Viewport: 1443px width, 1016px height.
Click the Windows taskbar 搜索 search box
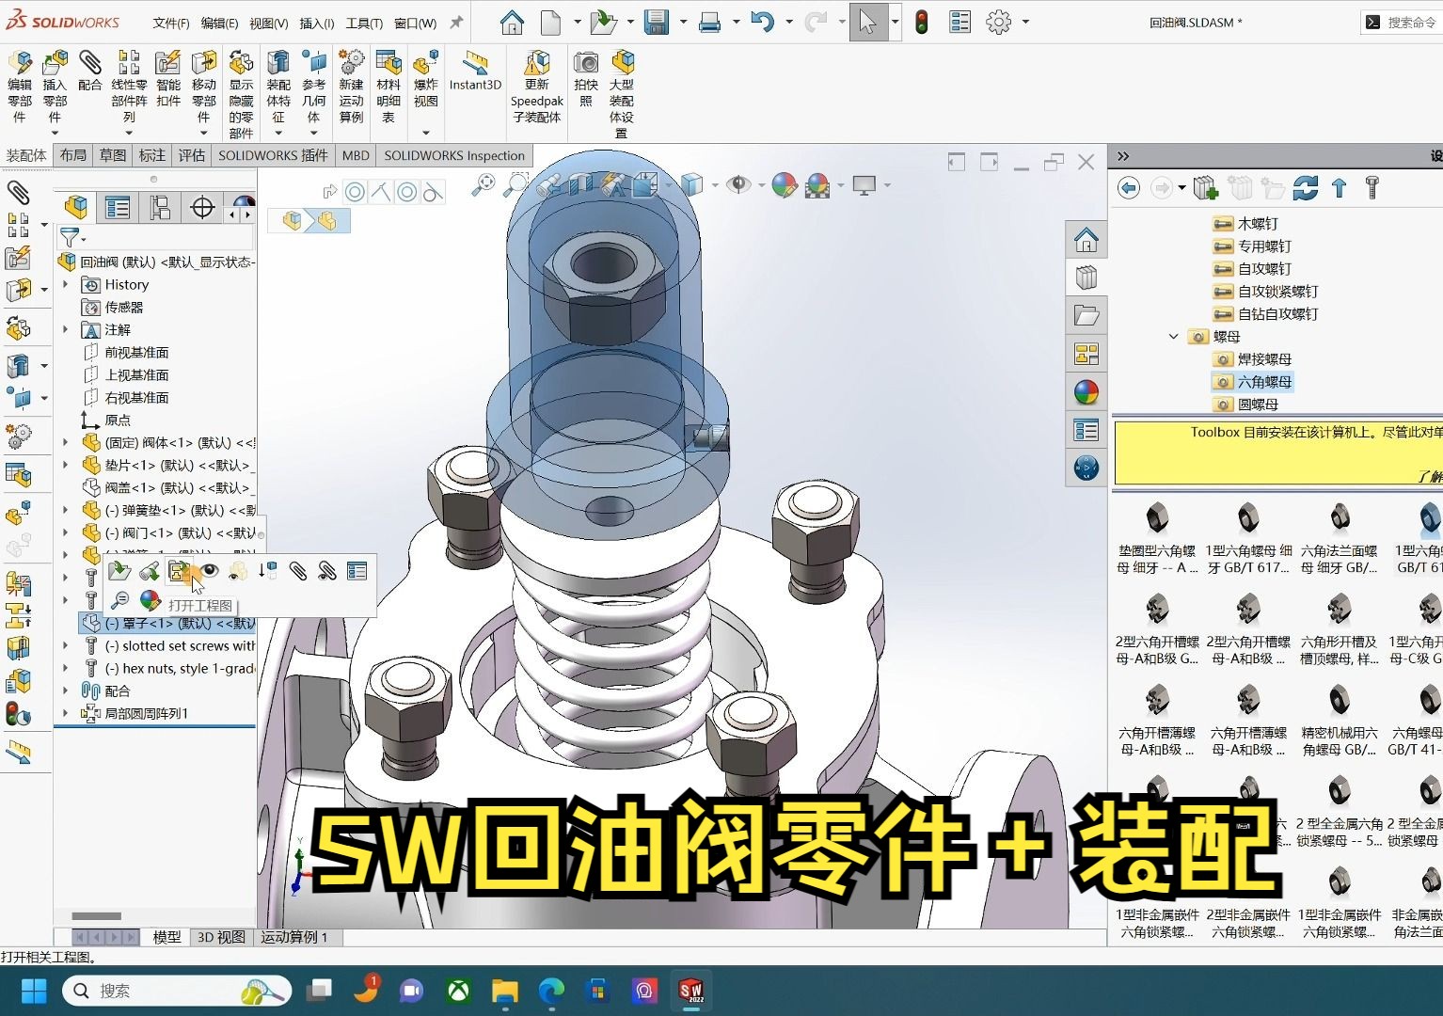(x=177, y=991)
